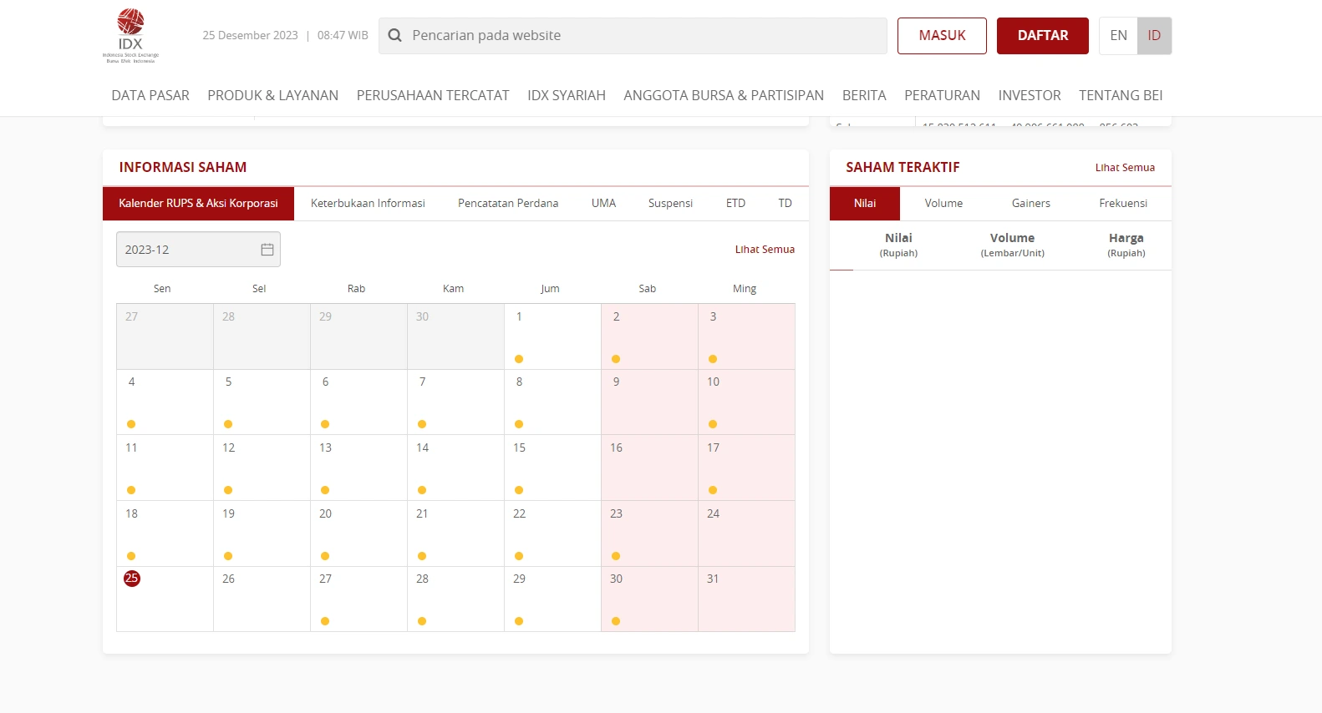
Task: Click the Nilai (Rupiah) column header
Action: click(898, 245)
